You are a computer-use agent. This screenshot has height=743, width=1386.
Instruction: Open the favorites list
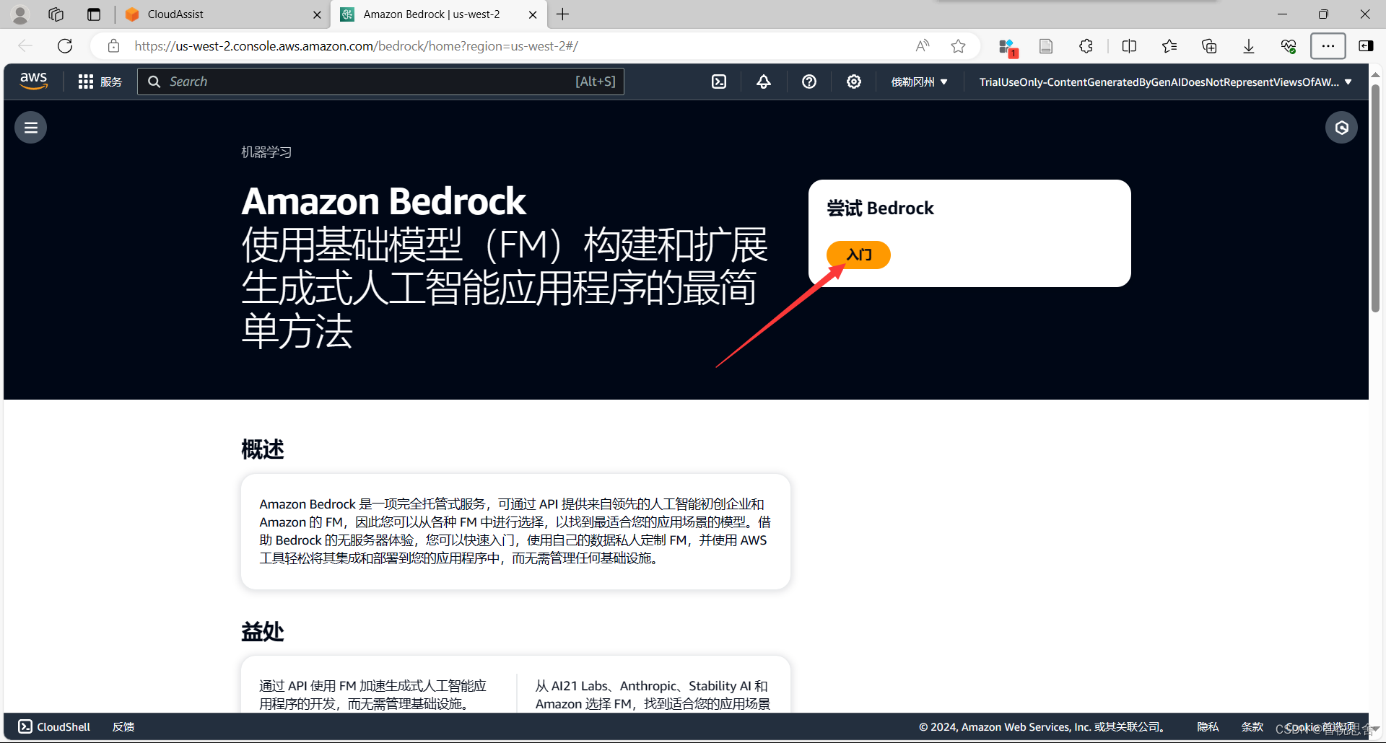point(1169,46)
